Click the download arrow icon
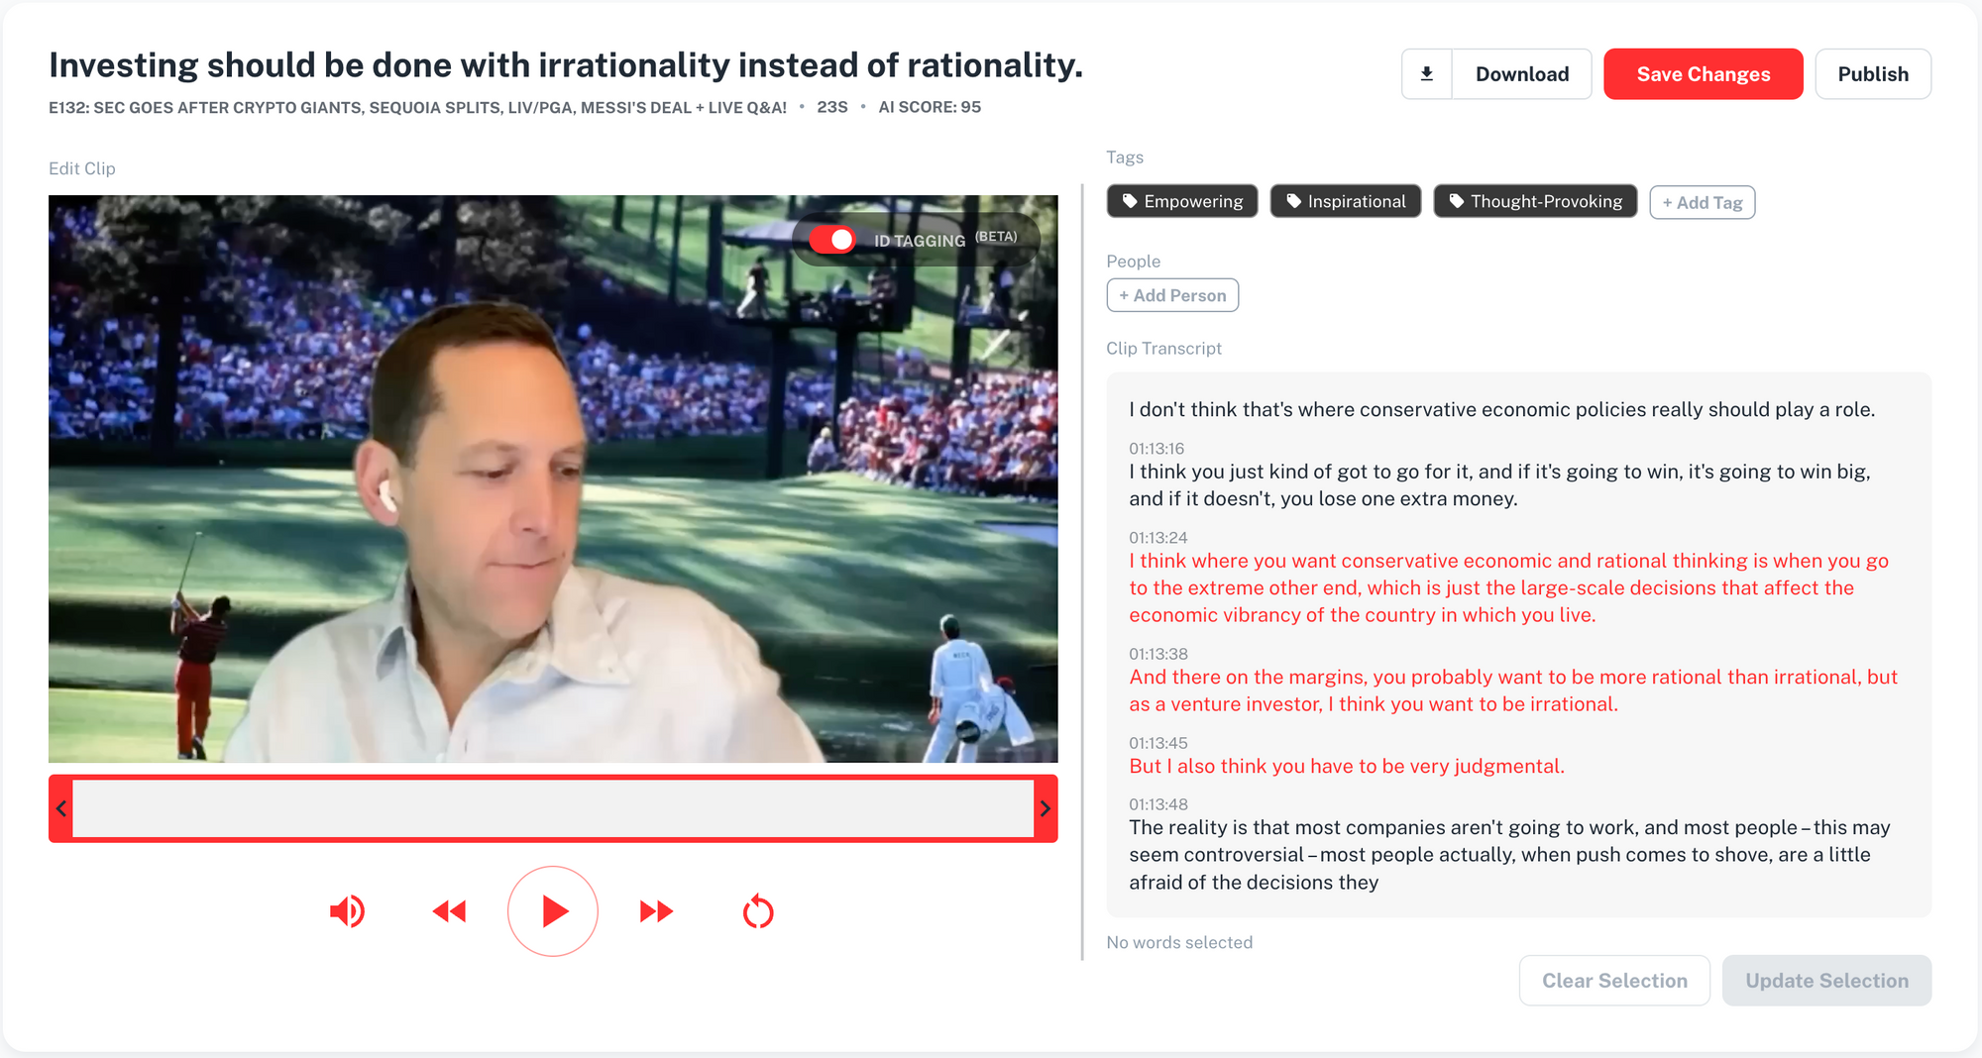 (1427, 74)
